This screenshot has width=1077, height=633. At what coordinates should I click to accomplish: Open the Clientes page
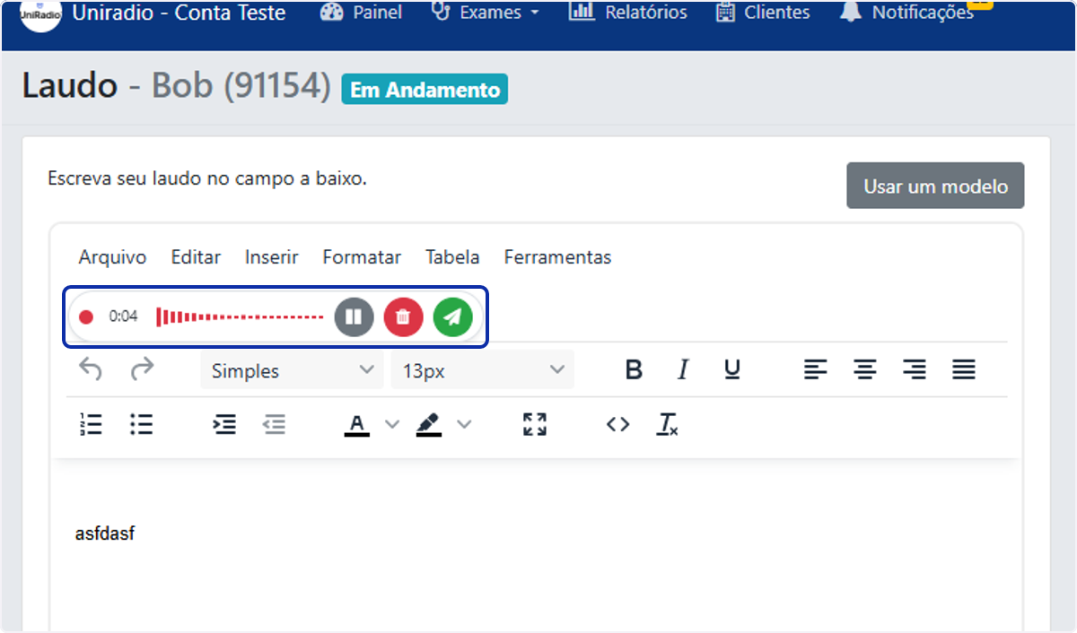point(763,13)
